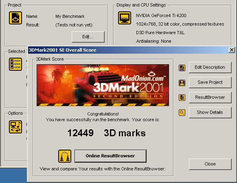Click the Selected Tests checklist icon
Screen dimensions: 237x183
click(15, 64)
